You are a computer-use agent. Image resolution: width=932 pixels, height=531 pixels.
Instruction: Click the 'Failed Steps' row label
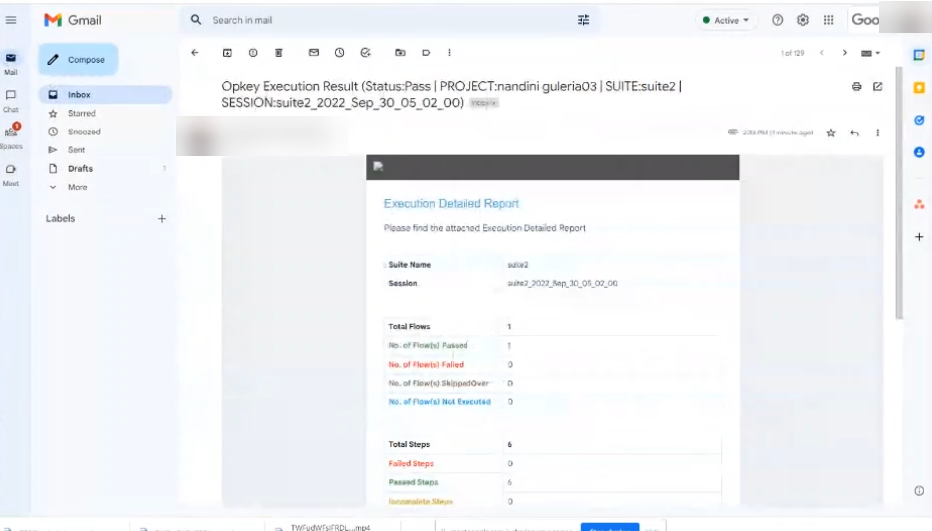(411, 463)
